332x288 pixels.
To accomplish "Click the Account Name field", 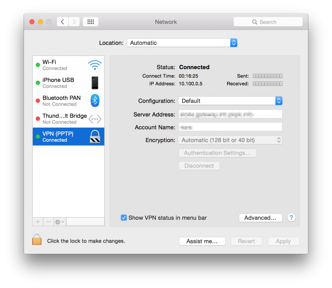I will 231,127.
